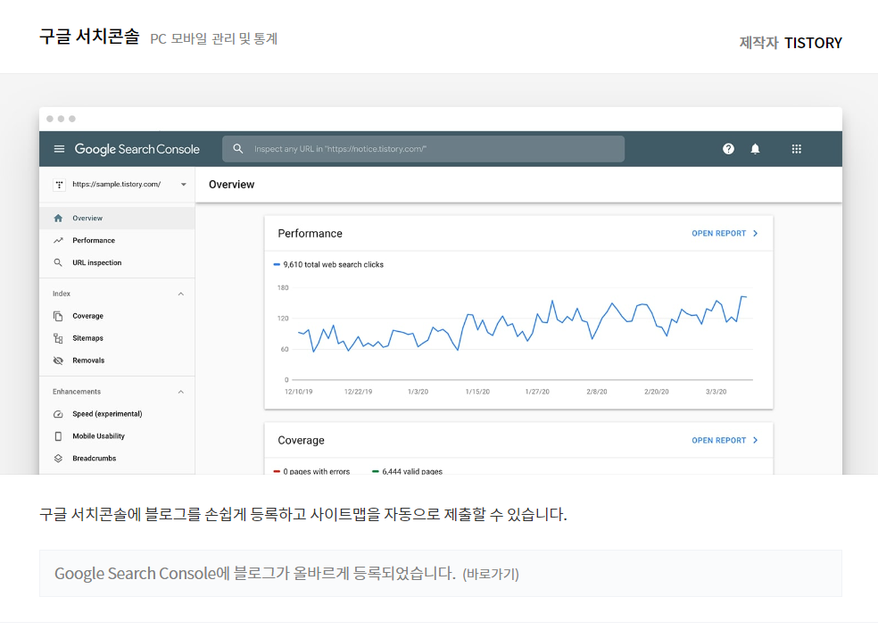Click the 3/3/20 date label on chart
The width and height of the screenshot is (878, 630).
click(716, 392)
